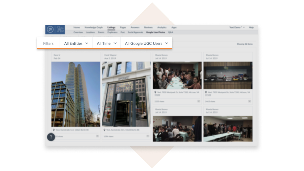Click McLean address on the 2255 views card
The height and width of the screenshot is (171, 304).
(176, 94)
